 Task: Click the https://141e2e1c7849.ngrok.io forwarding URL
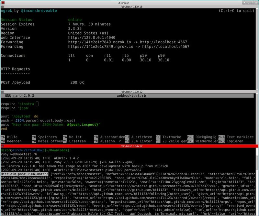click(101, 47)
